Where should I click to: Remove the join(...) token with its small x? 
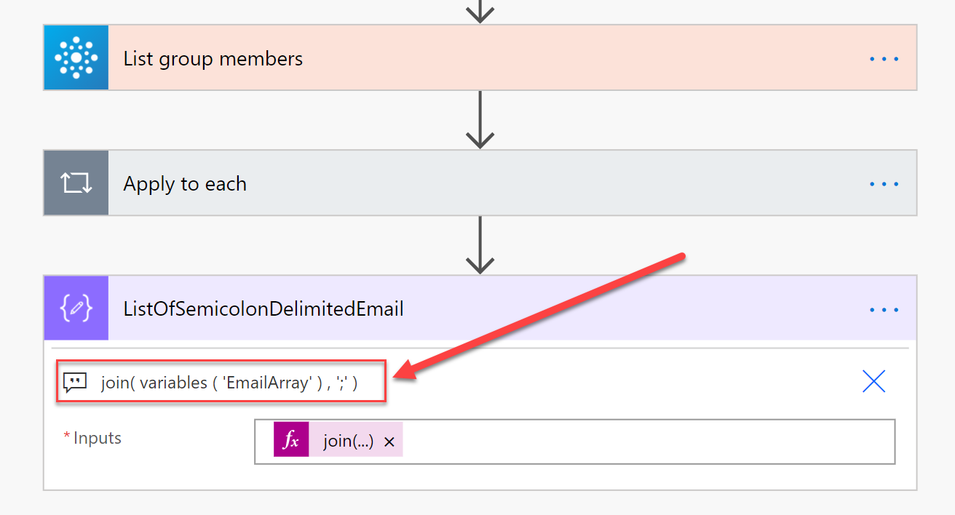pos(389,442)
